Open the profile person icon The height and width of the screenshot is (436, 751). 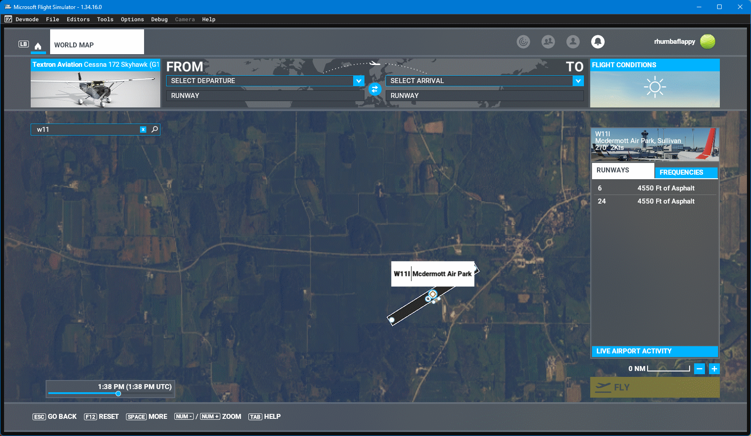pyautogui.click(x=573, y=42)
